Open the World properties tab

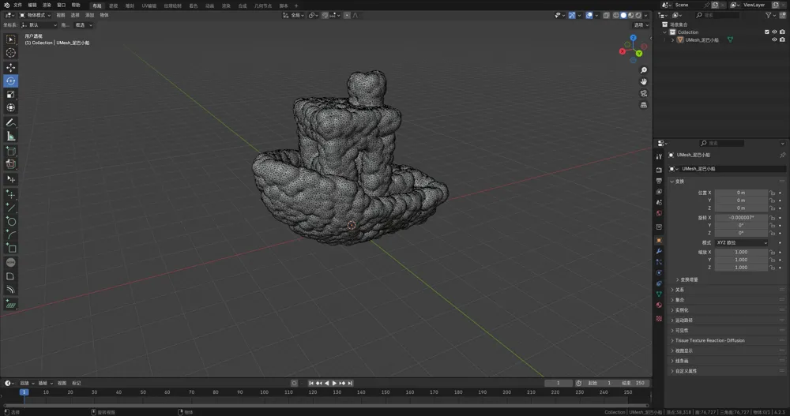[x=659, y=213]
